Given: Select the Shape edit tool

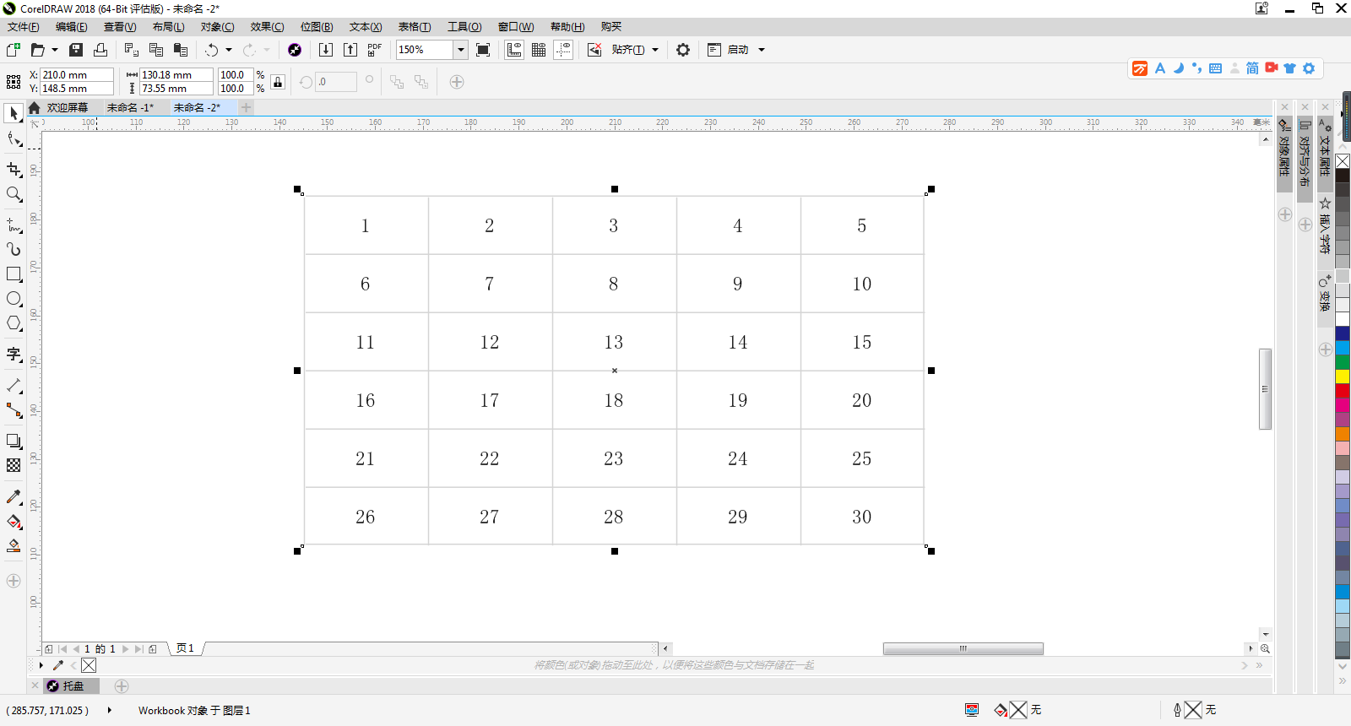Looking at the screenshot, I should coord(14,139).
